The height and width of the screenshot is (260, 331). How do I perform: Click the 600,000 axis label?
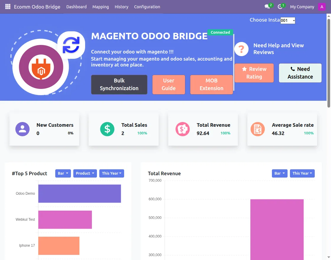point(155,199)
